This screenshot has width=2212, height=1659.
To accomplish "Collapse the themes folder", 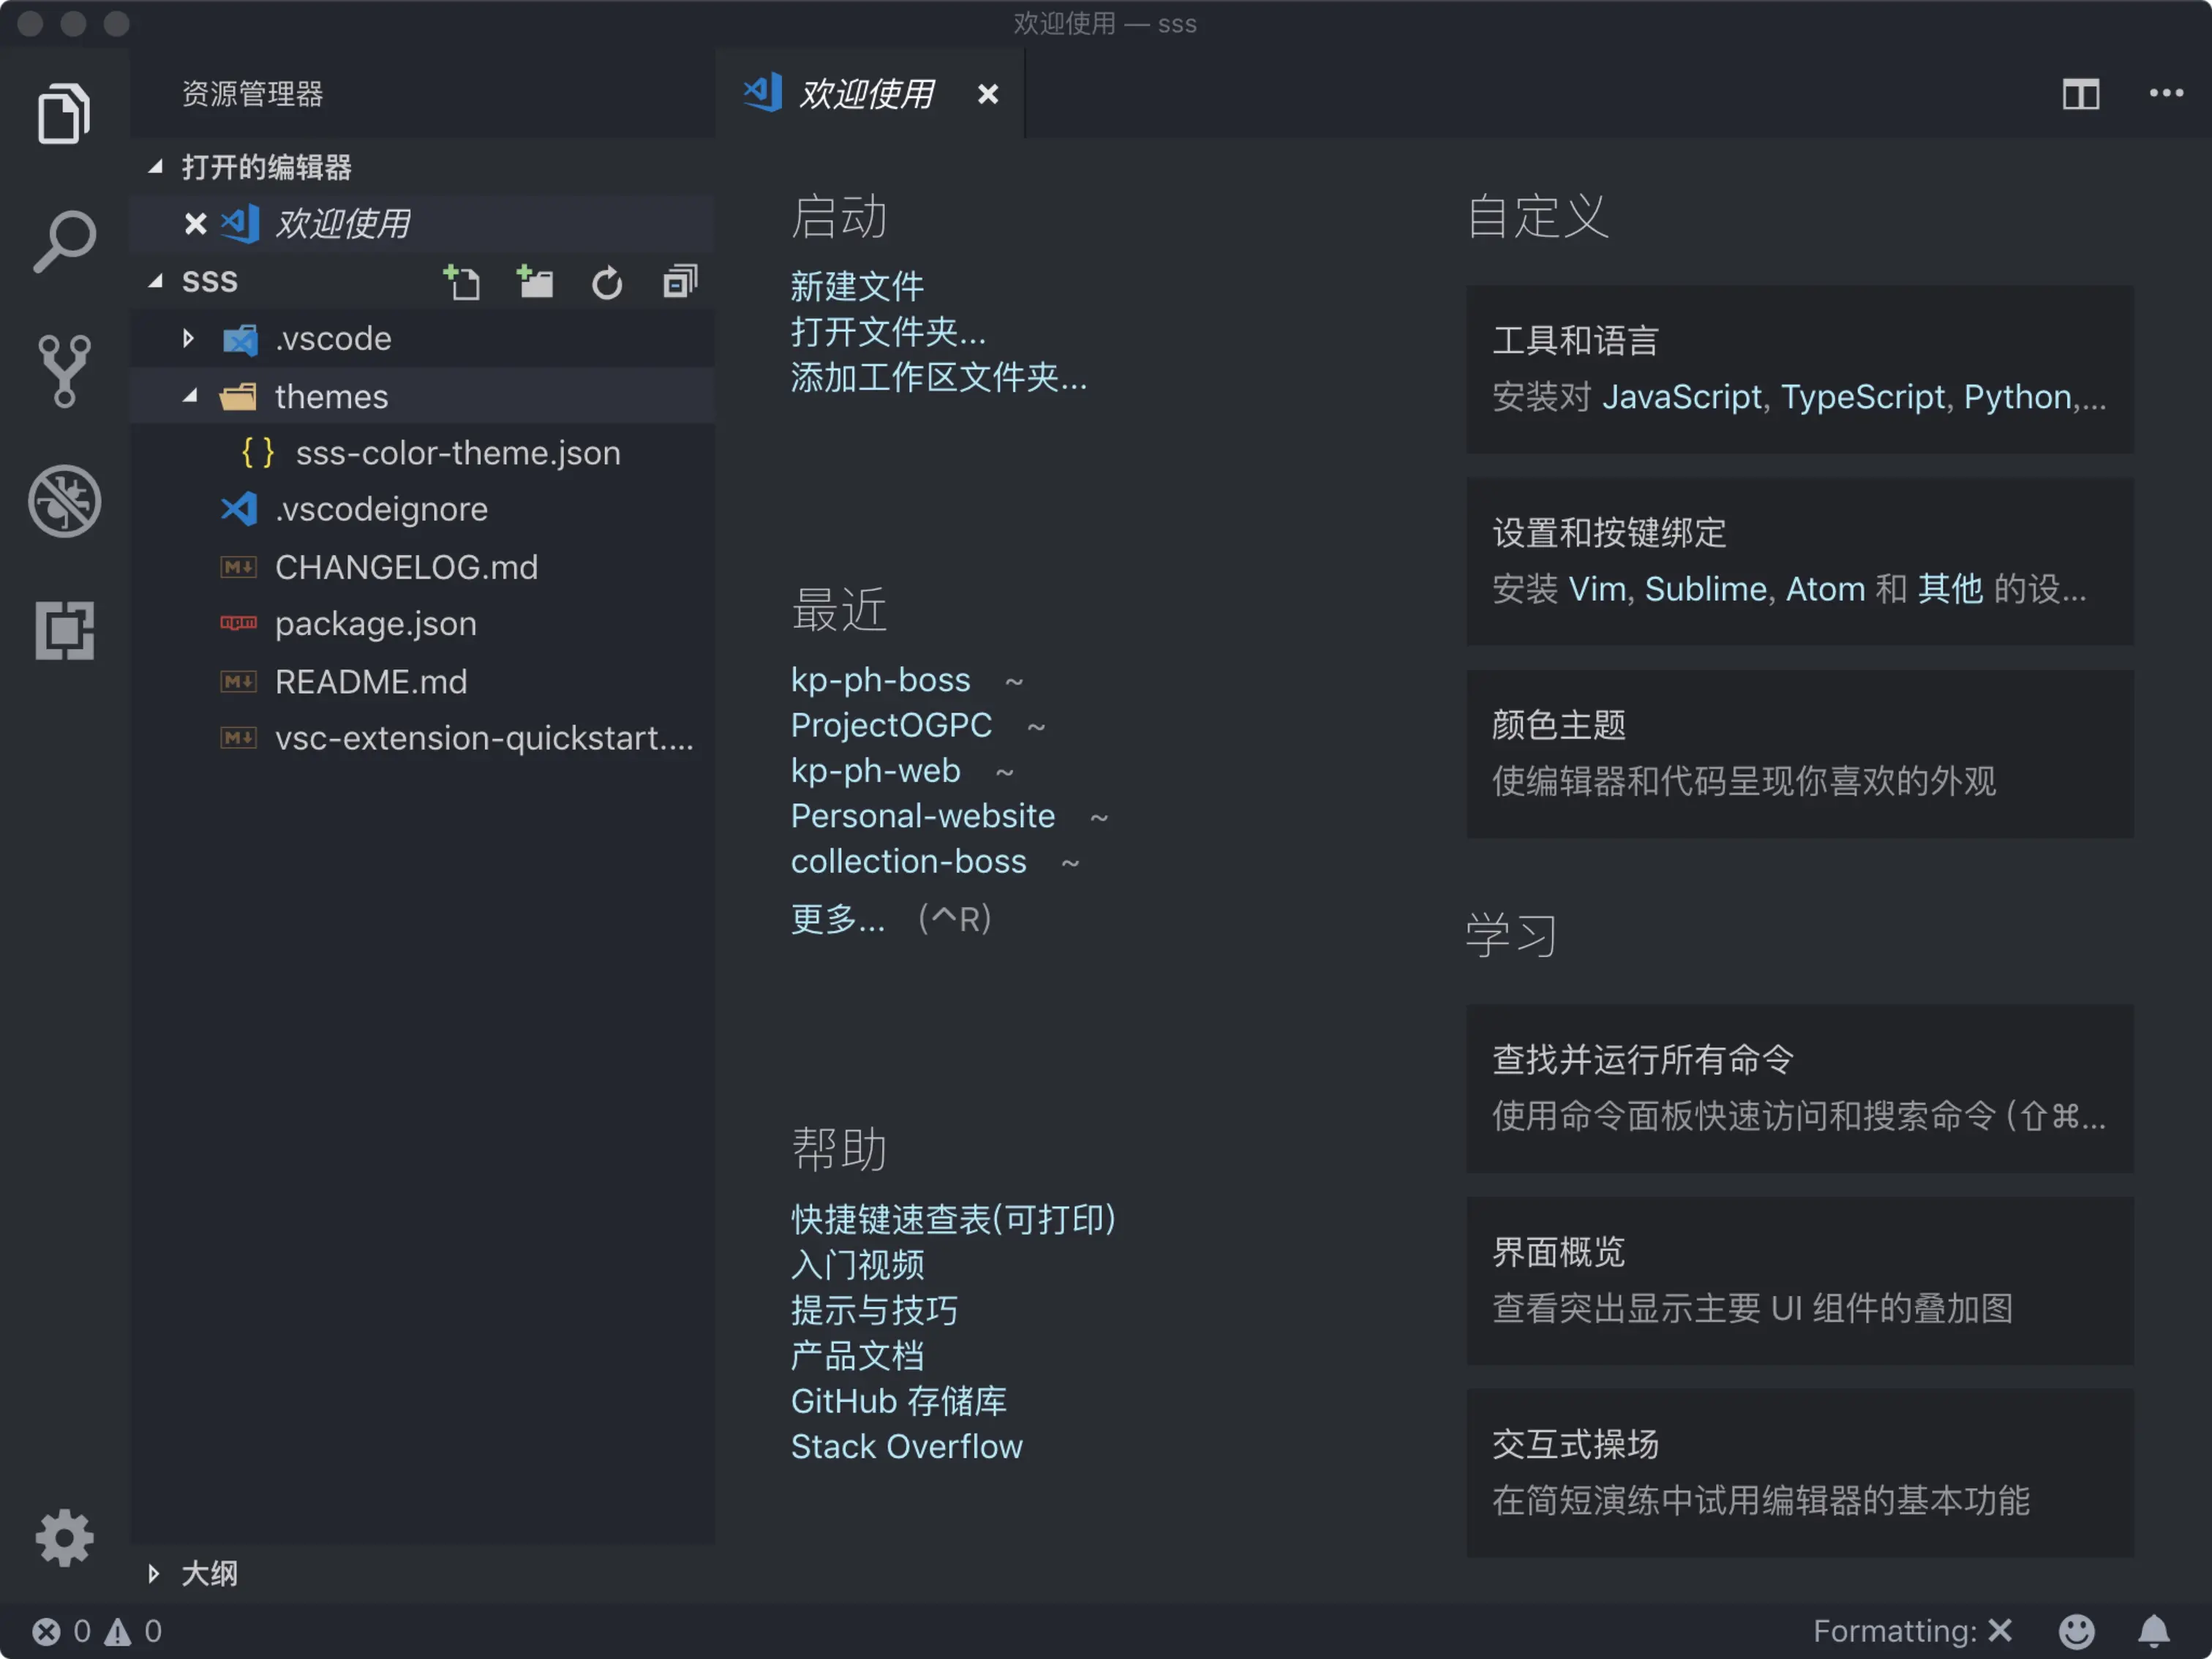I will coord(189,397).
